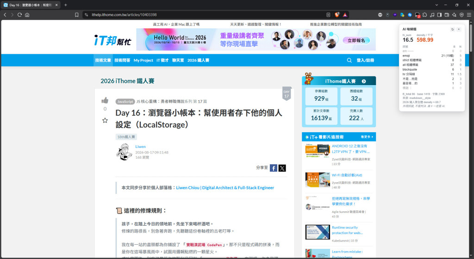Click the JavaScript tag badge
The image size is (474, 259).
point(125,101)
